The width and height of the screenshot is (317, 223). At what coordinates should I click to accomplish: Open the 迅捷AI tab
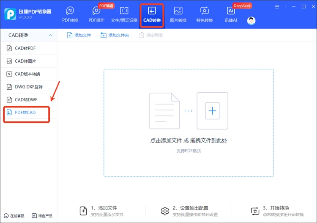point(231,14)
